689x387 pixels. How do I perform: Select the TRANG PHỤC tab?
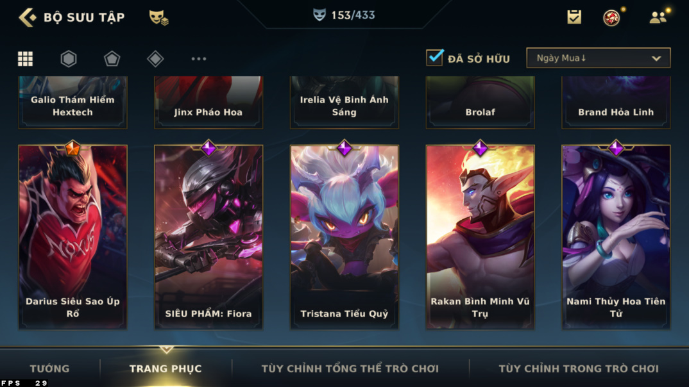(166, 368)
